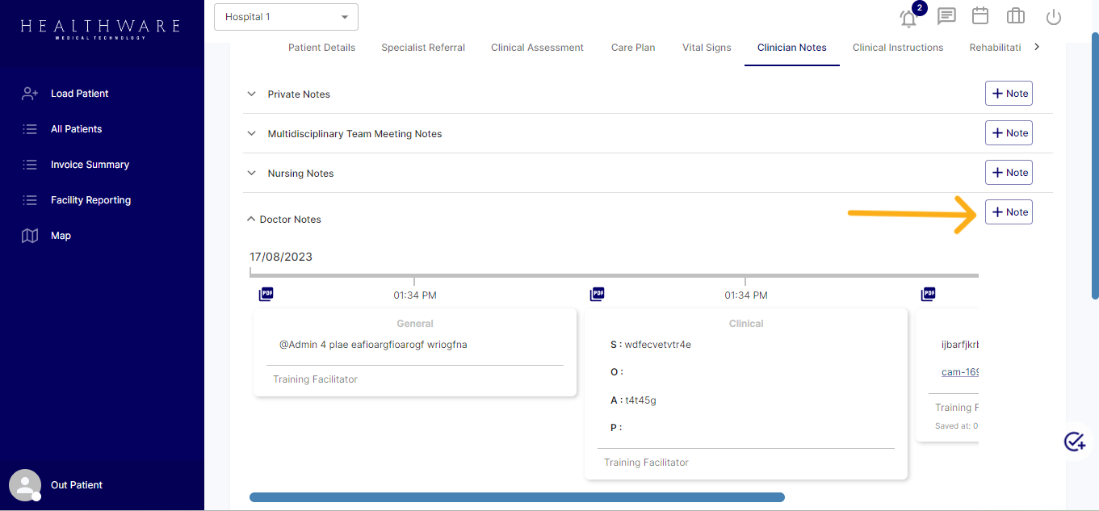Open the Hospital 1 dropdown

(x=286, y=17)
